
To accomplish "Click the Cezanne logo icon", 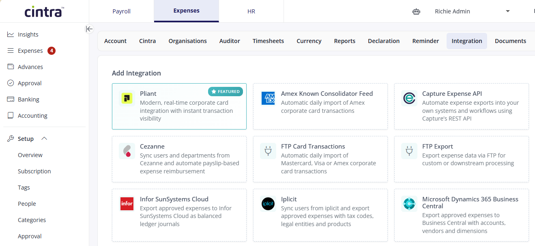I will pos(127,151).
